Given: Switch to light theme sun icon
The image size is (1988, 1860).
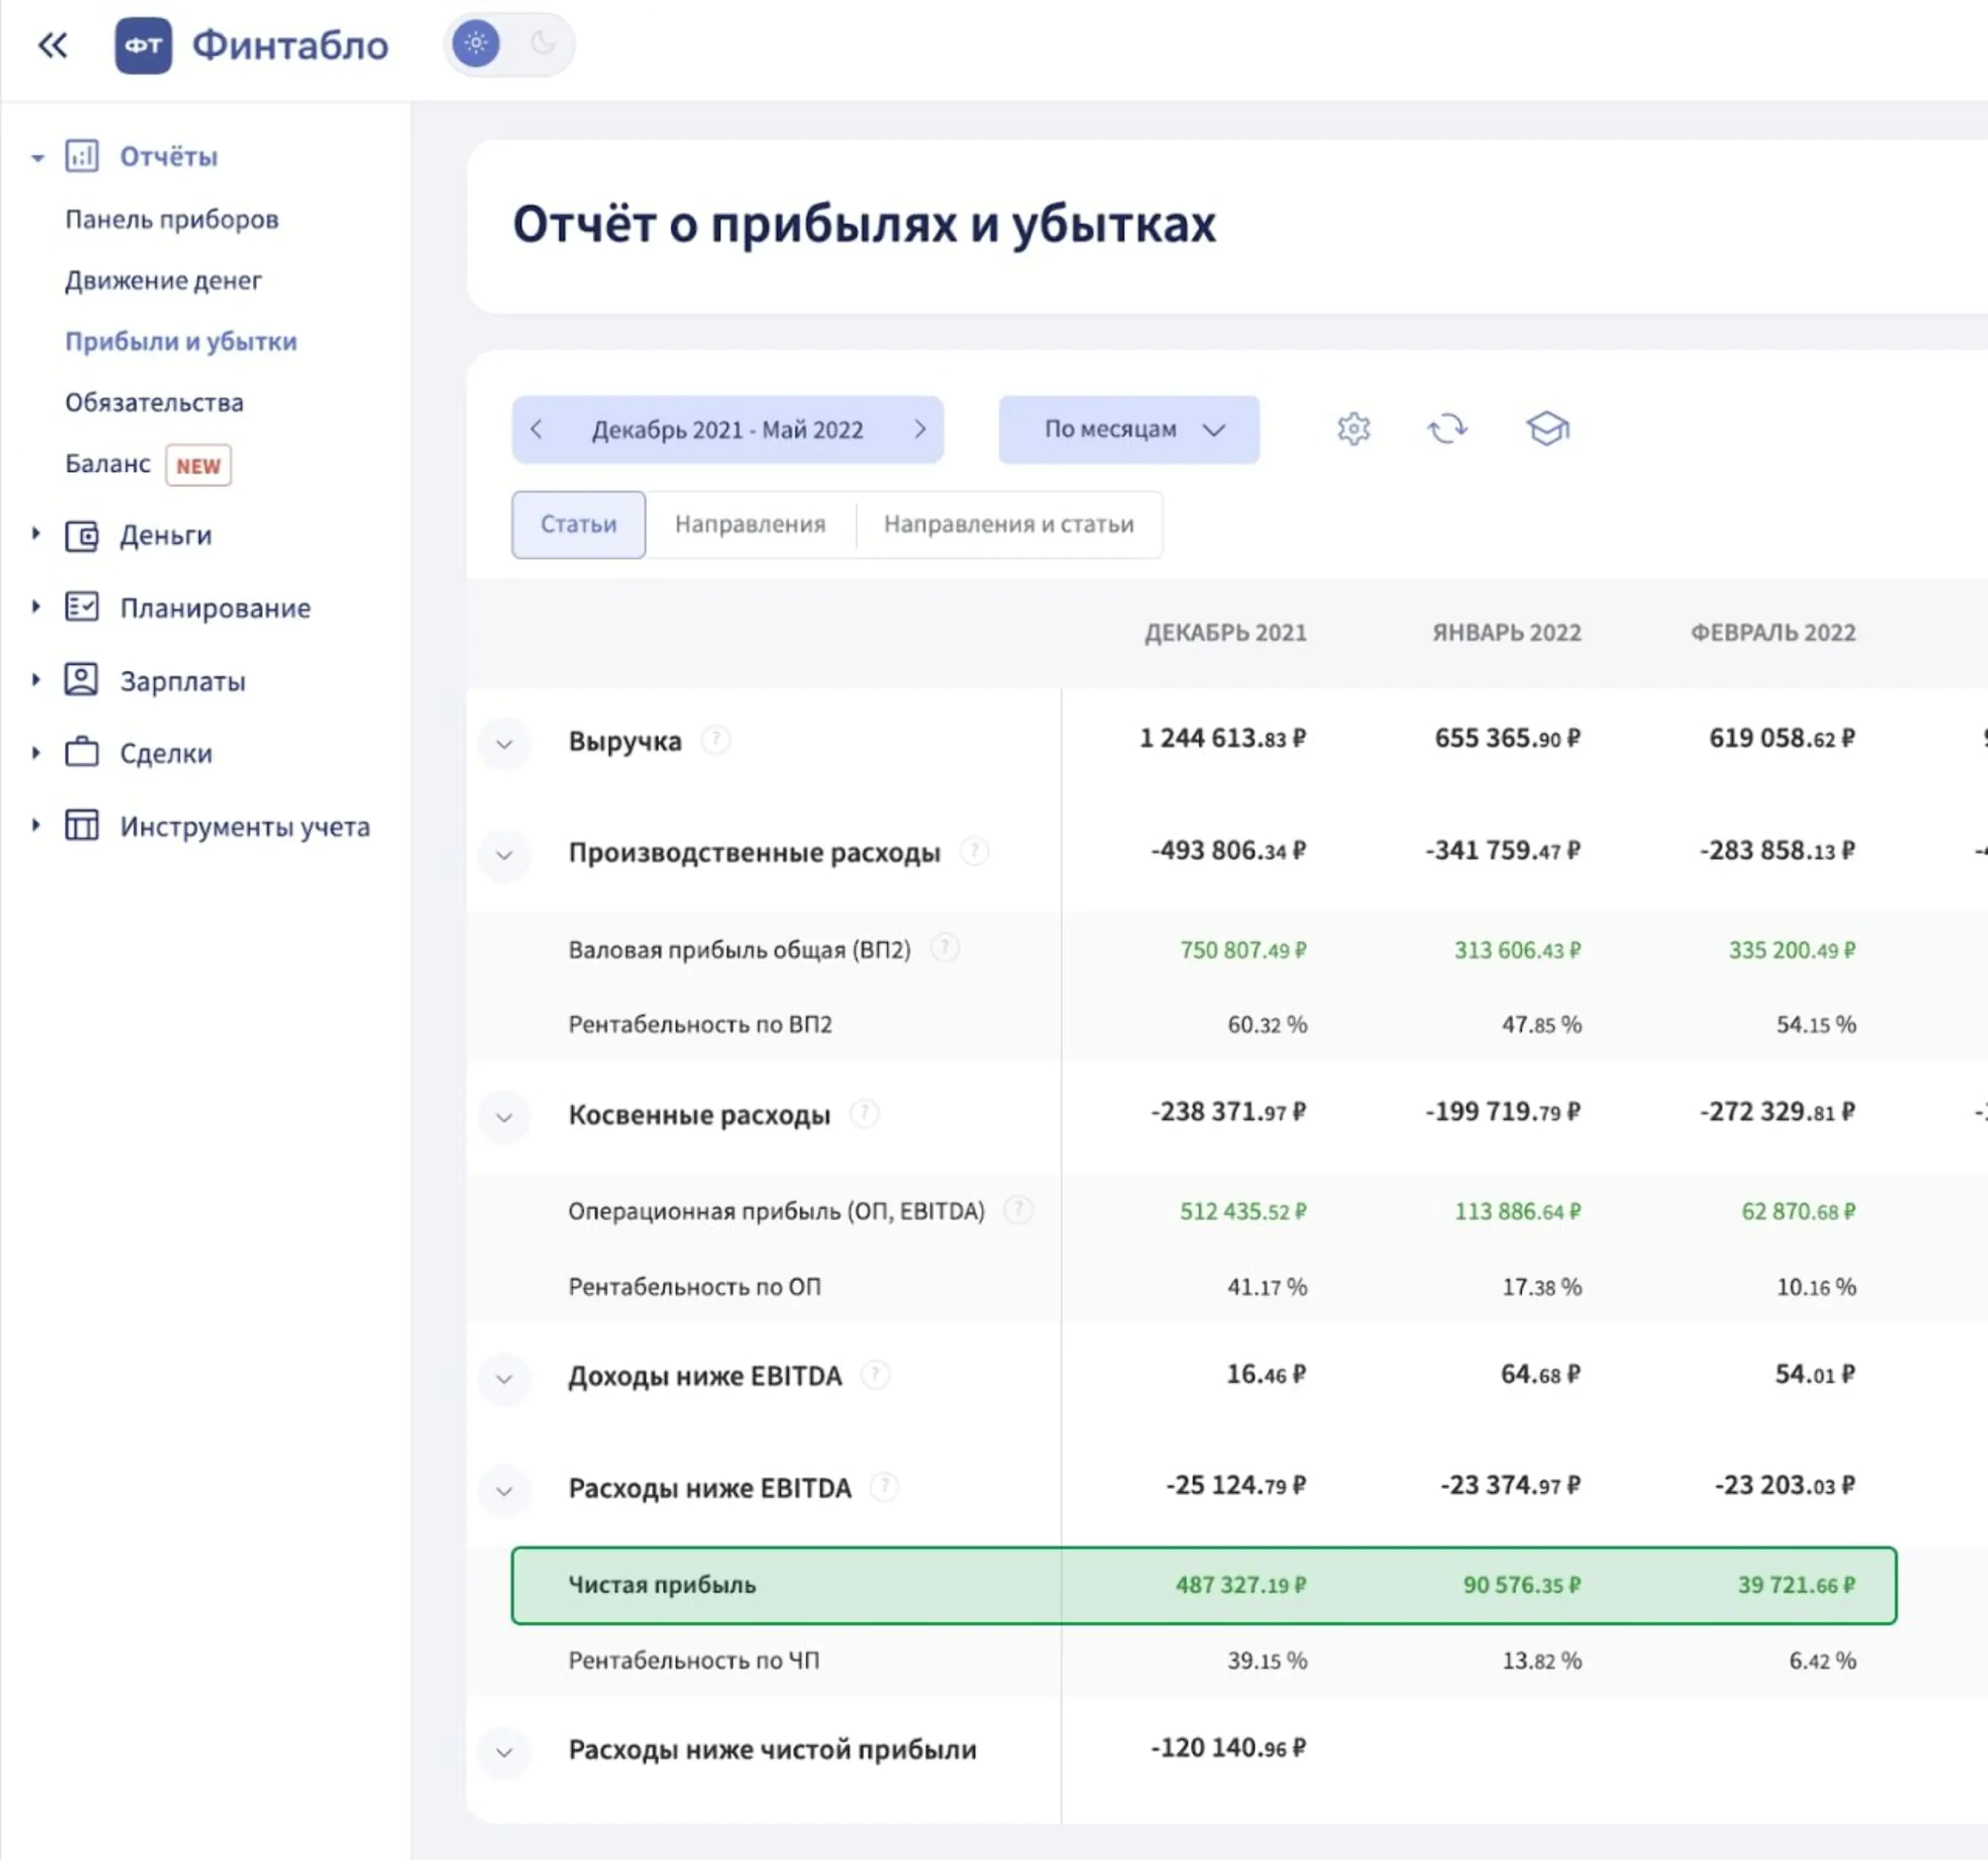Looking at the screenshot, I should click(476, 44).
